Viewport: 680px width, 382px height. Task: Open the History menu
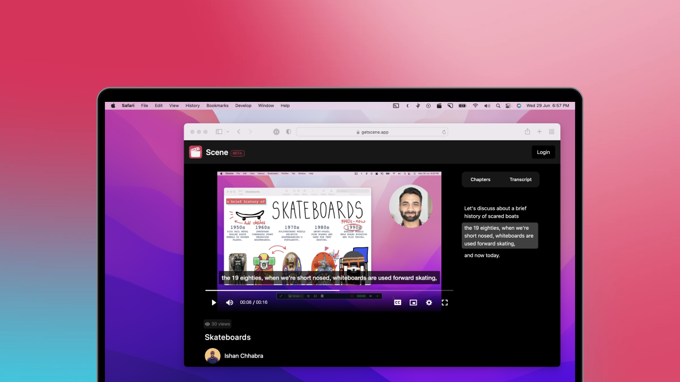(193, 106)
